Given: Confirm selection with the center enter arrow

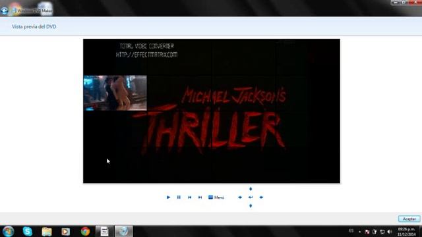Looking at the screenshot, I should [251, 197].
